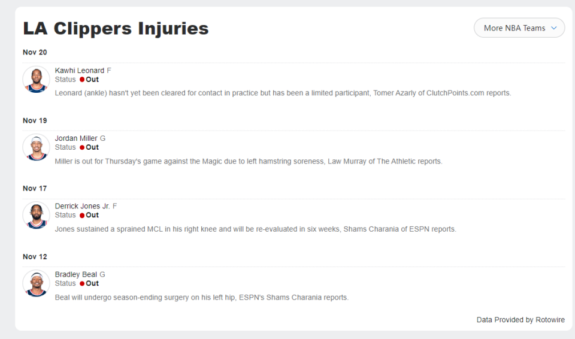The height and width of the screenshot is (339, 575).
Task: Click Leonard's ankle injury description text
Action: [x=283, y=93]
